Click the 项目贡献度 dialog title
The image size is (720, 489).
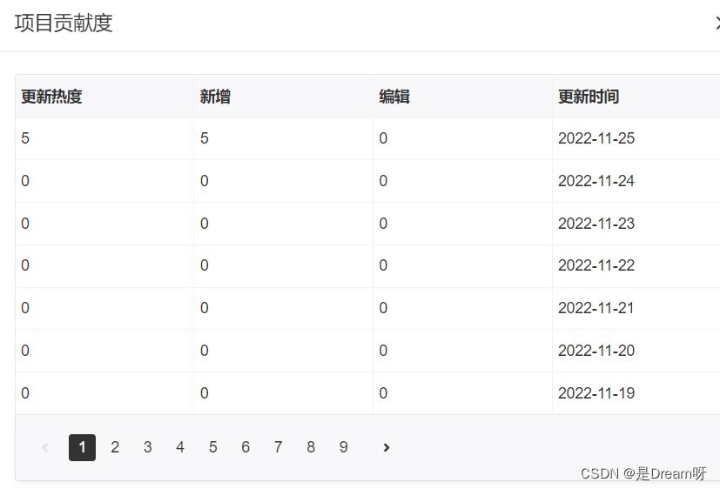64,23
